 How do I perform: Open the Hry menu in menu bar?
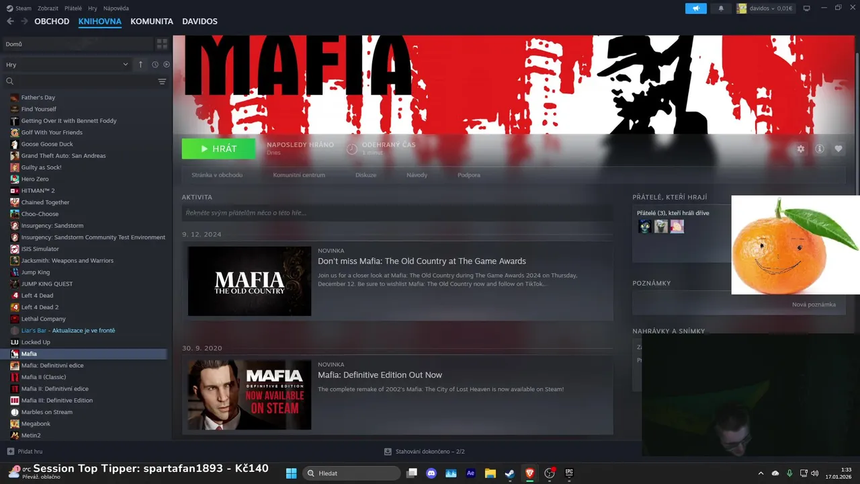coord(92,8)
